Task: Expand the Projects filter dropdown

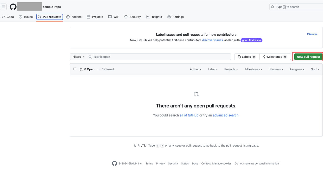Action: pyautogui.click(x=231, y=69)
